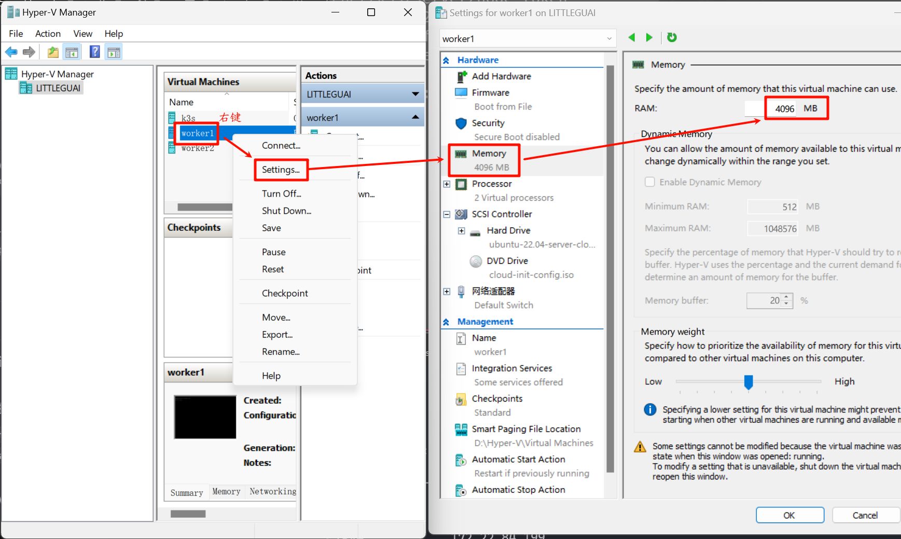The image size is (901, 539).
Task: Switch to the Networking tab
Action: click(272, 491)
